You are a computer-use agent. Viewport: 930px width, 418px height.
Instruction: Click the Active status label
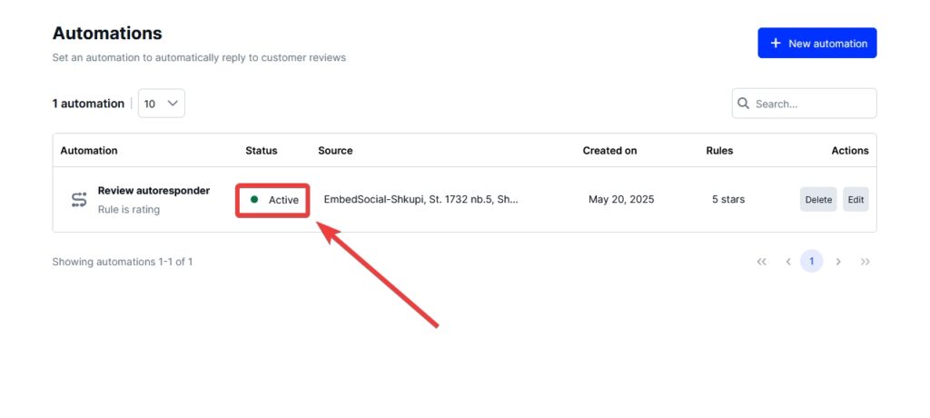(x=283, y=200)
